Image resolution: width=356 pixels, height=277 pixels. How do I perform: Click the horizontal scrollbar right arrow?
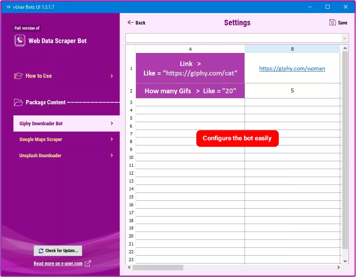click(339, 268)
